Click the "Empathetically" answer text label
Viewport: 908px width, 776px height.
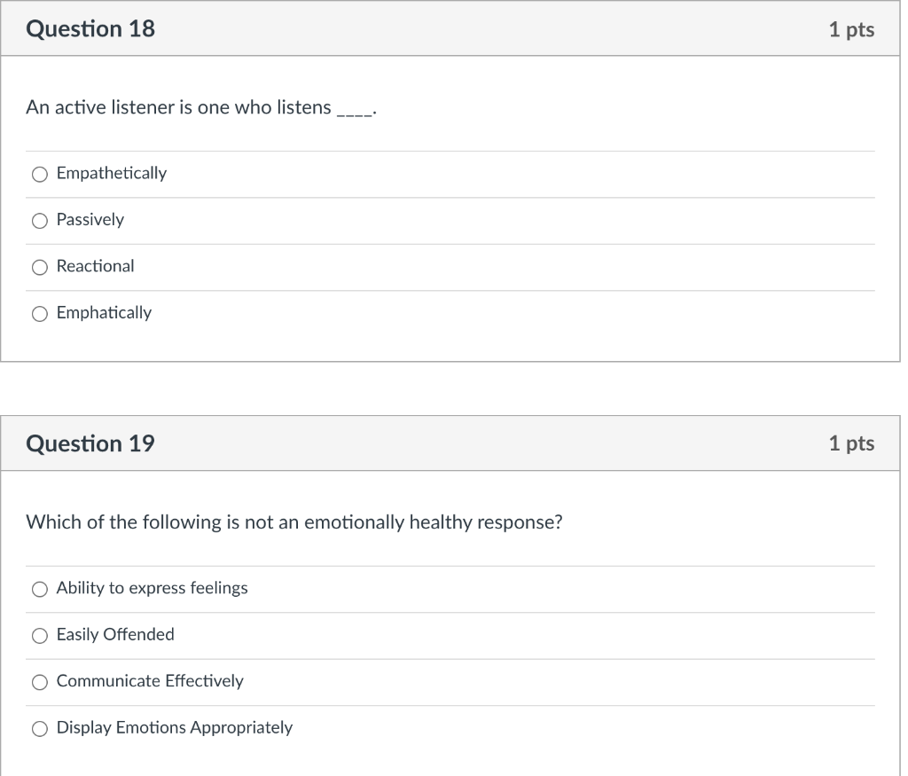click(111, 173)
